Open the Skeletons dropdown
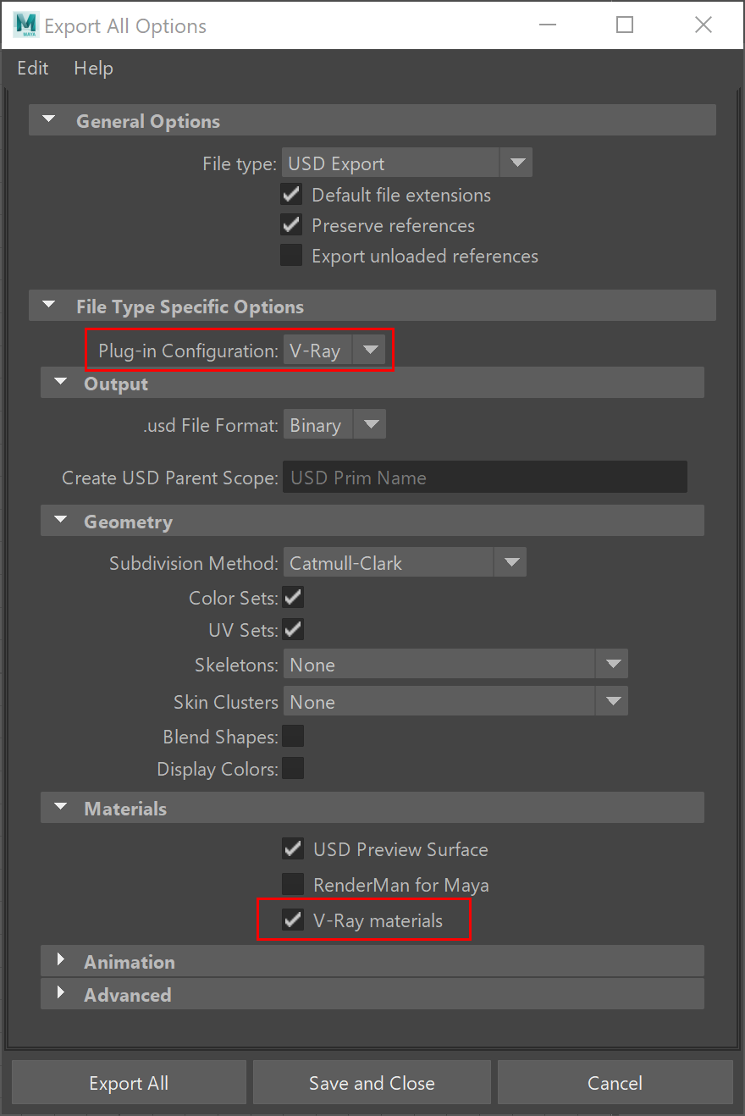745x1116 pixels. click(x=455, y=665)
